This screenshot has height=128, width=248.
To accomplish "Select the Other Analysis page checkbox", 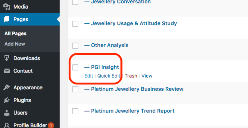I will (x=75, y=45).
